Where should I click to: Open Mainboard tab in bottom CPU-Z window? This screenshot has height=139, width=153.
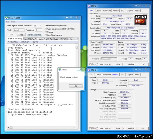107,75
